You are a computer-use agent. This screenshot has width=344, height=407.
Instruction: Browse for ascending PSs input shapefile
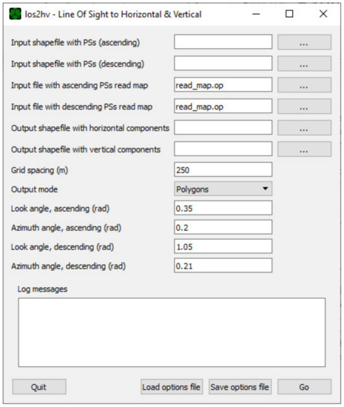(x=304, y=42)
